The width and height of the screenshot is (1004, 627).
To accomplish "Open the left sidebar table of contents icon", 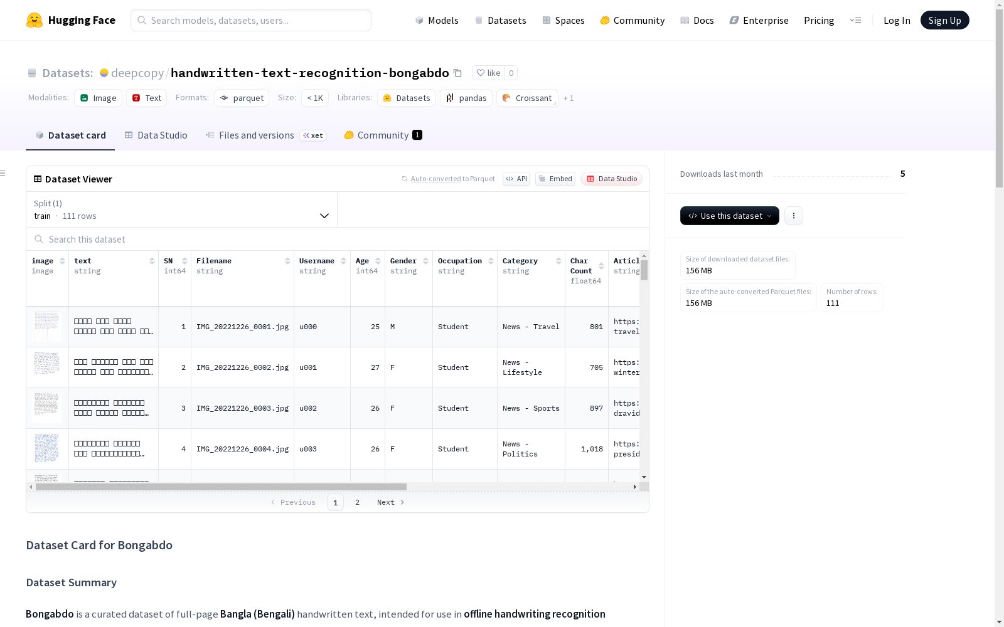I will pyautogui.click(x=3, y=173).
